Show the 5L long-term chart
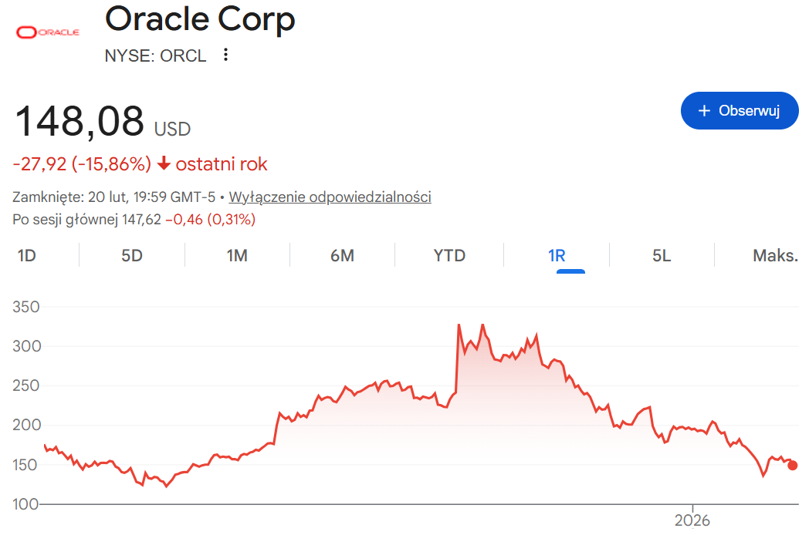Viewport: 809px width, 535px height. click(x=662, y=256)
